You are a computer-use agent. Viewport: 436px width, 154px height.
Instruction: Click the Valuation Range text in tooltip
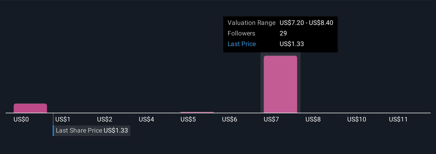coord(251,23)
